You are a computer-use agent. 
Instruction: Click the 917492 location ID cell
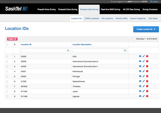[x=46, y=91]
